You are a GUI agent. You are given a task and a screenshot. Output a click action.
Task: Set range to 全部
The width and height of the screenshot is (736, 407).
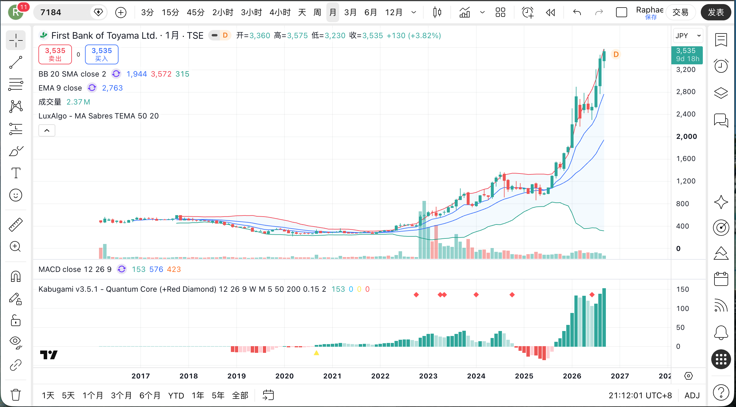(x=240, y=395)
